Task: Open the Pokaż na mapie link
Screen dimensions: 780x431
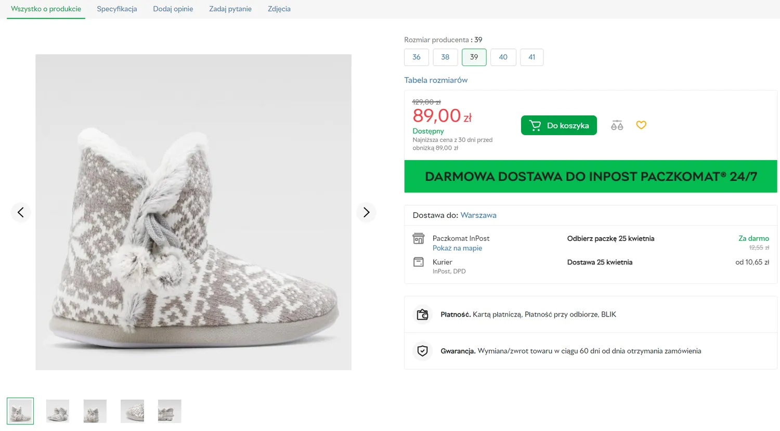Action: tap(457, 248)
